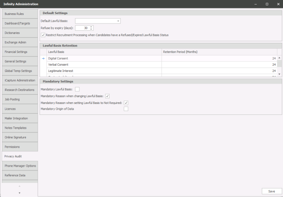Open the Mailer Integration tab
Image resolution: width=283 pixels, height=197 pixels.
coord(19,119)
